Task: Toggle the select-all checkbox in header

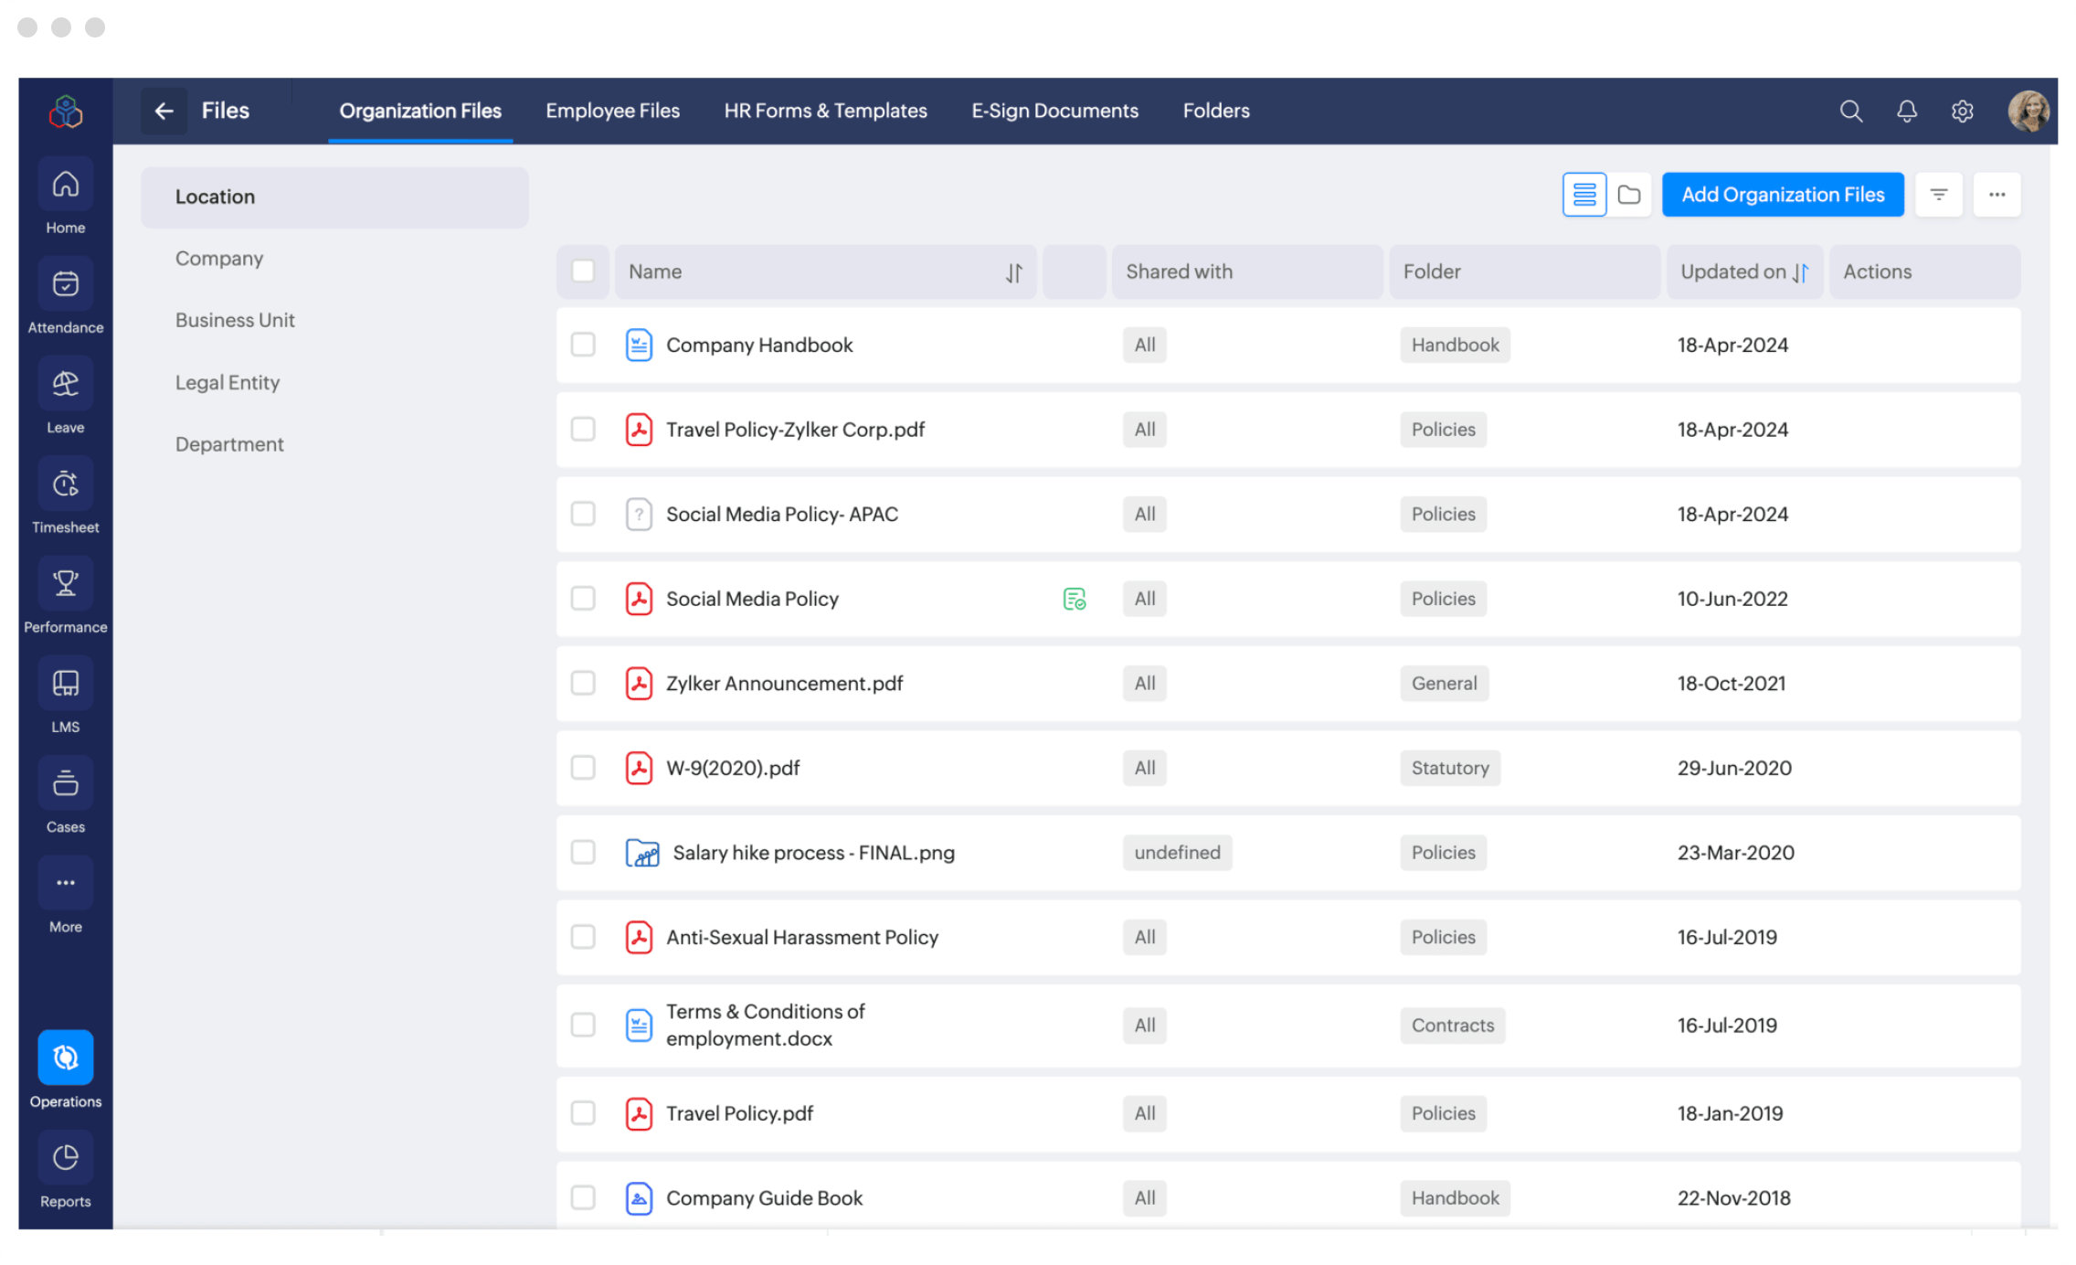Action: click(583, 271)
